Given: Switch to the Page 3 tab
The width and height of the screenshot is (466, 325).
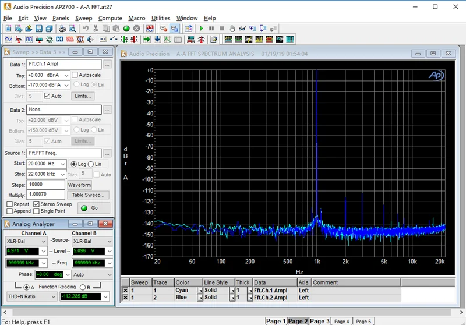Looking at the screenshot, I should tap(319, 321).
